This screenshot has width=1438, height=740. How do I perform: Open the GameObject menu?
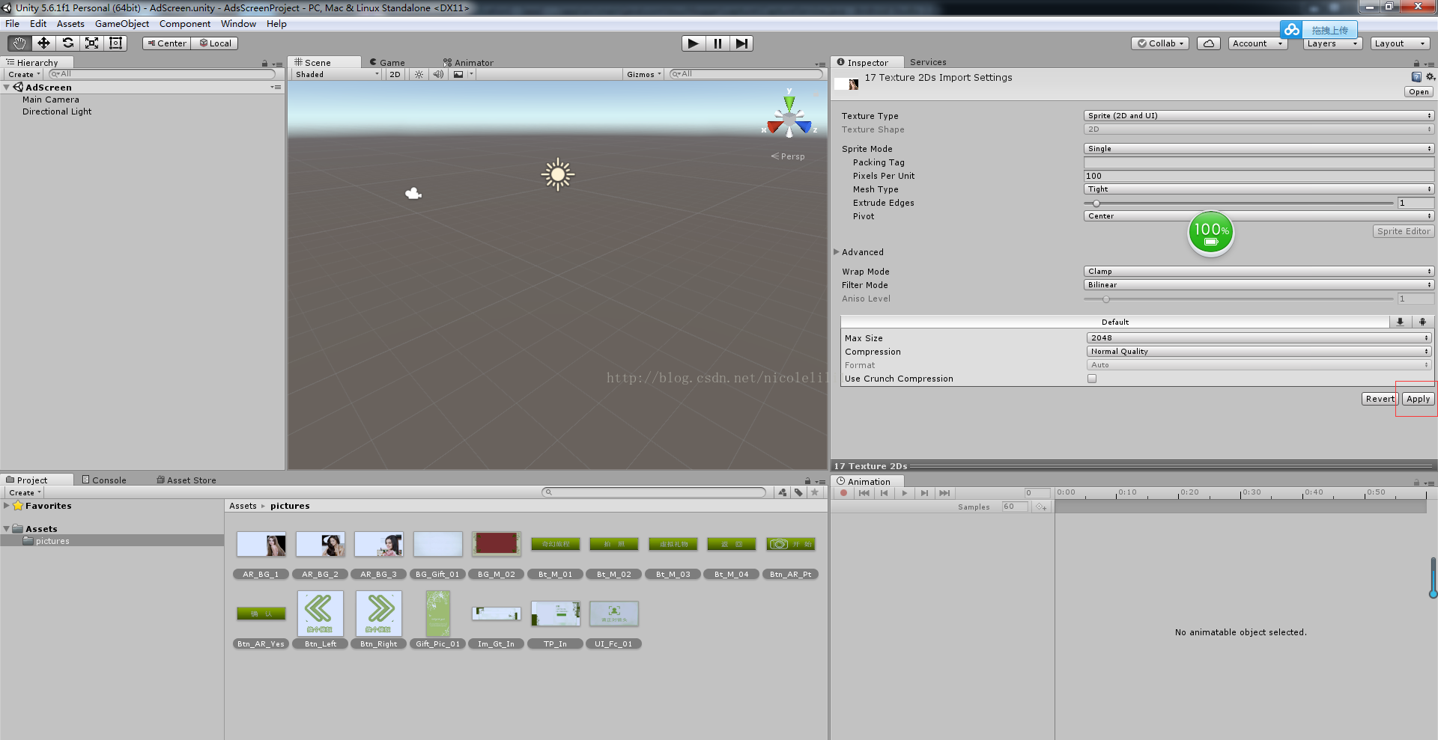pos(121,24)
